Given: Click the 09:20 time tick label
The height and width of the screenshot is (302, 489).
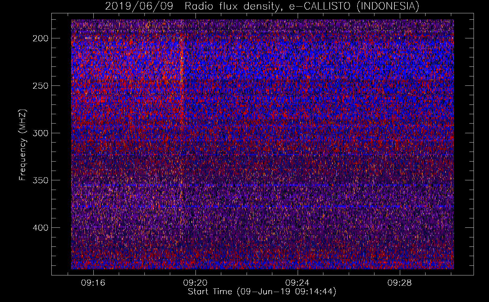Looking at the screenshot, I should point(195,283).
